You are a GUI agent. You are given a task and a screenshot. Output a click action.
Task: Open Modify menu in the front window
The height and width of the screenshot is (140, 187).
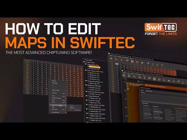132,73
